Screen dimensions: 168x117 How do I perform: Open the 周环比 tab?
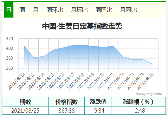pos(55,10)
